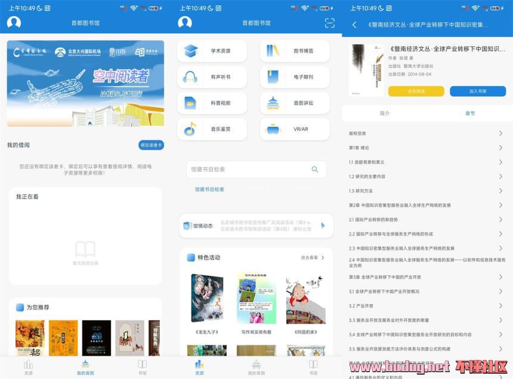The height and width of the screenshot is (379, 513).
Task: Open 首图讲坛 temple icon
Action: pyautogui.click(x=273, y=103)
